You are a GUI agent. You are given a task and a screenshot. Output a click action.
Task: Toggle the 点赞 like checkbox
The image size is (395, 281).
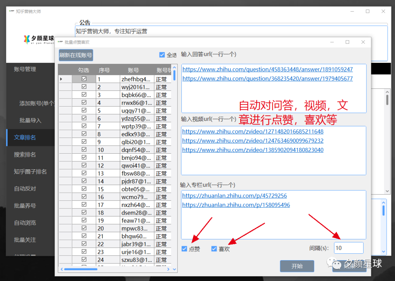[184, 249]
